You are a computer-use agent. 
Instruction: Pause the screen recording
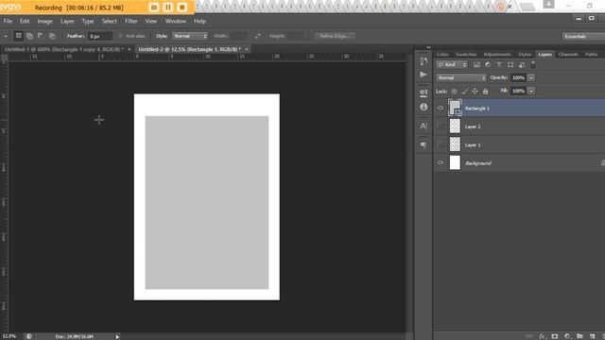tap(168, 8)
